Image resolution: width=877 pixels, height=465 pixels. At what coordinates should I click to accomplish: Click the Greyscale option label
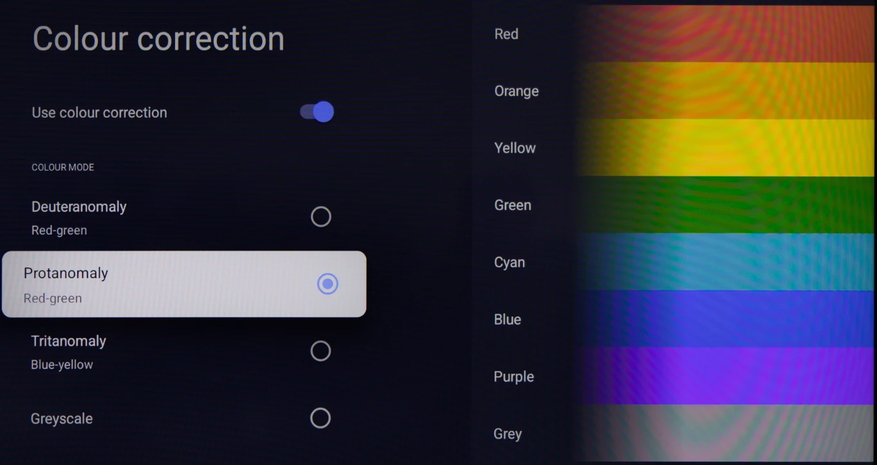62,419
